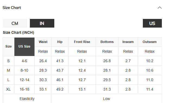Click the Elasticity row label
Screen dimensions: 170x103
(x=27, y=99)
